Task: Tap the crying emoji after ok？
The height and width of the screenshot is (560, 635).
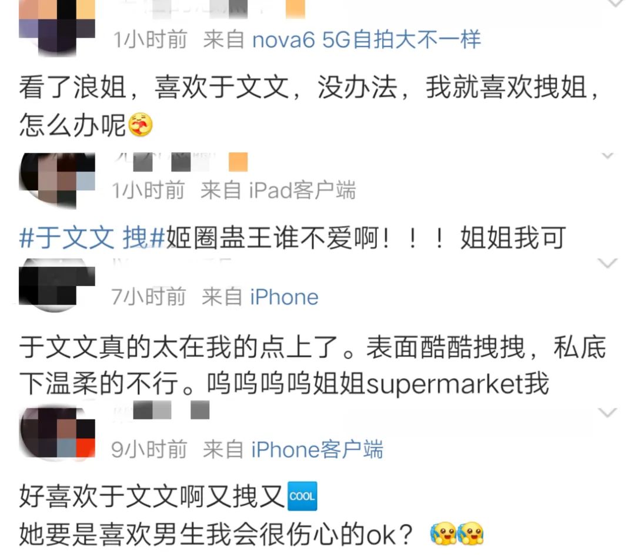Action: [x=457, y=534]
